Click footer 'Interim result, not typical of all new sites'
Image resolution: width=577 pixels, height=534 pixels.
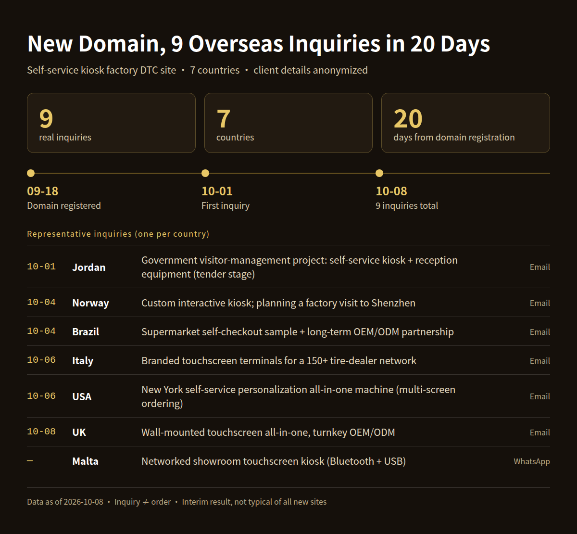coord(254,502)
